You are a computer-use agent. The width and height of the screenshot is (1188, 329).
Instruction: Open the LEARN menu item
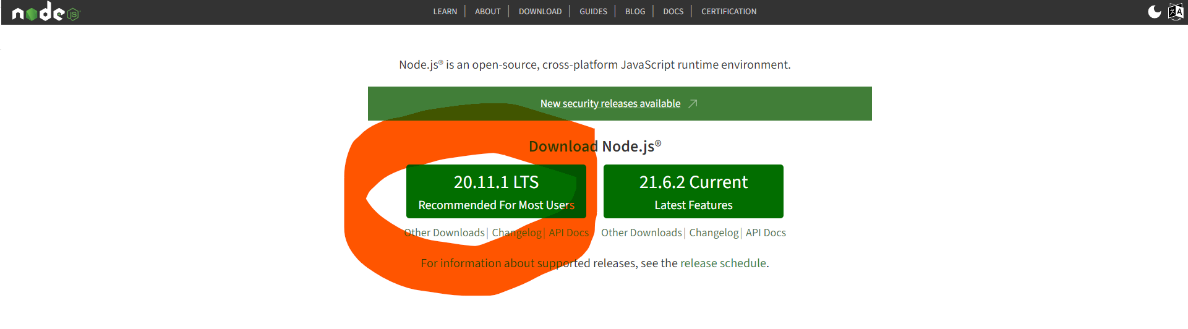tap(445, 12)
